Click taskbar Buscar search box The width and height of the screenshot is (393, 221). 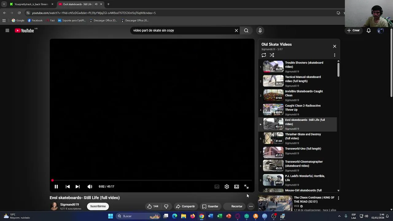138,216
